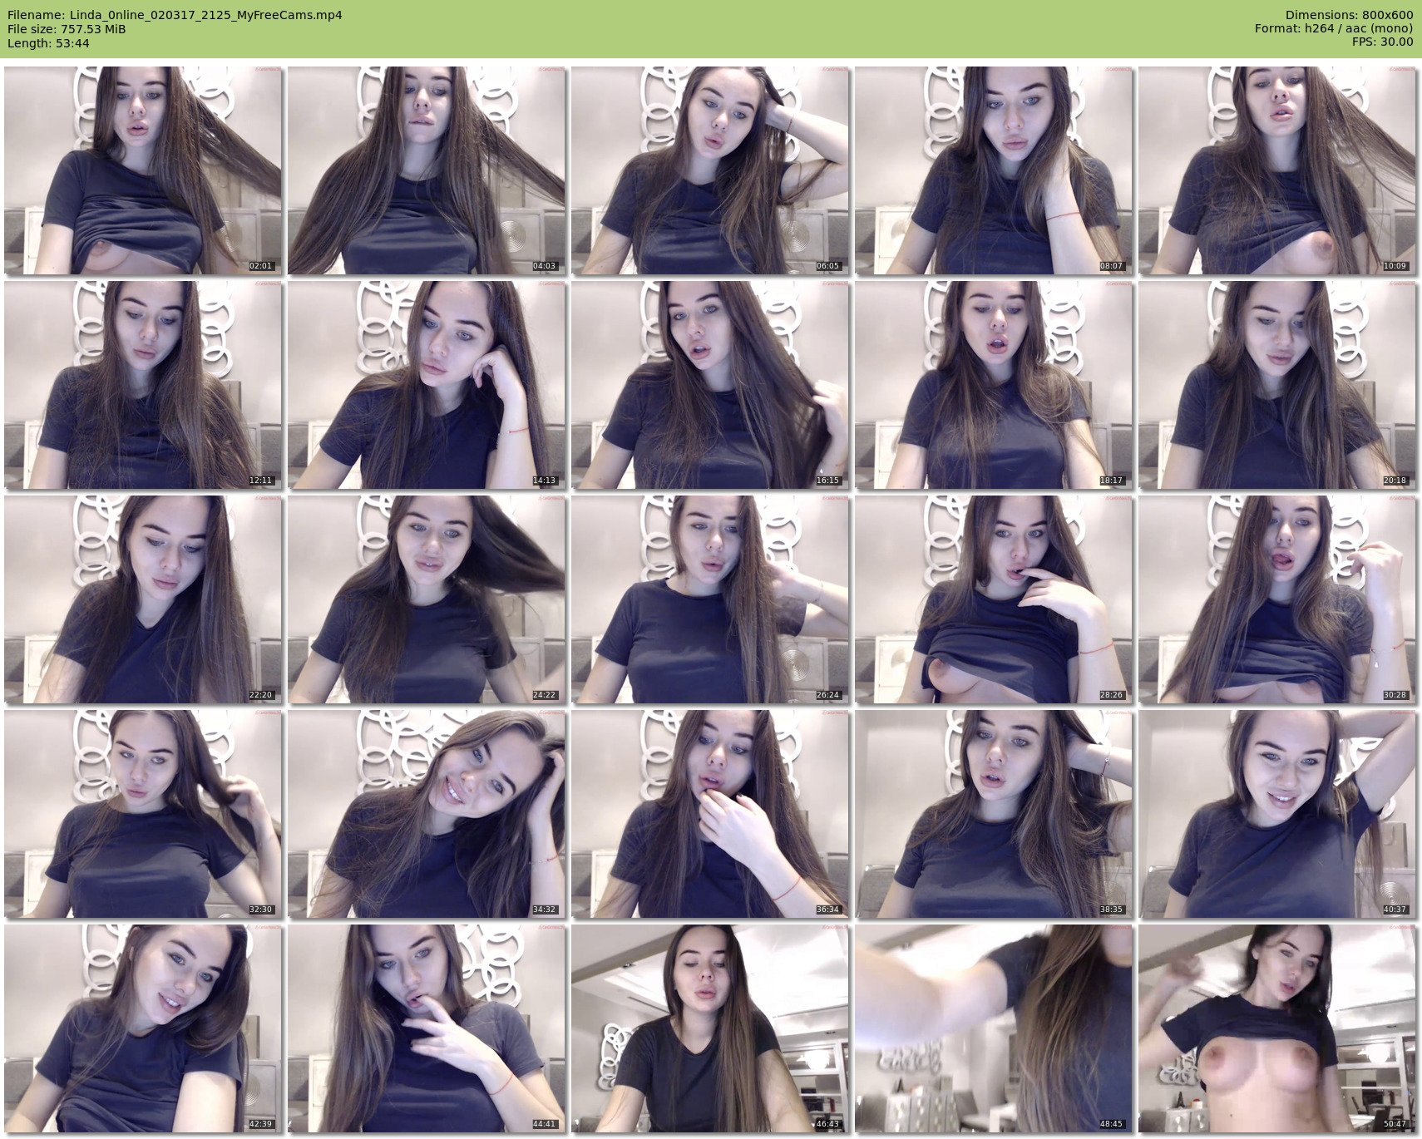Image resolution: width=1422 pixels, height=1139 pixels.
Task: Click the thumbnail timestamped 16:15
Action: point(709,385)
